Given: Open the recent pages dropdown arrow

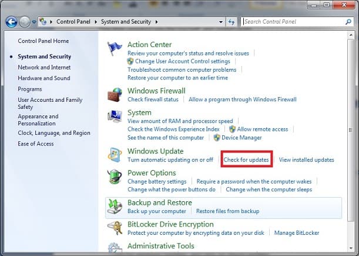Looking at the screenshot, I should (34, 22).
